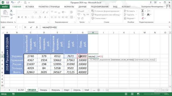Viewport: 172px width, 96px height.
Task: Toggle Underline (Ч) formatting
Action: (26, 17)
